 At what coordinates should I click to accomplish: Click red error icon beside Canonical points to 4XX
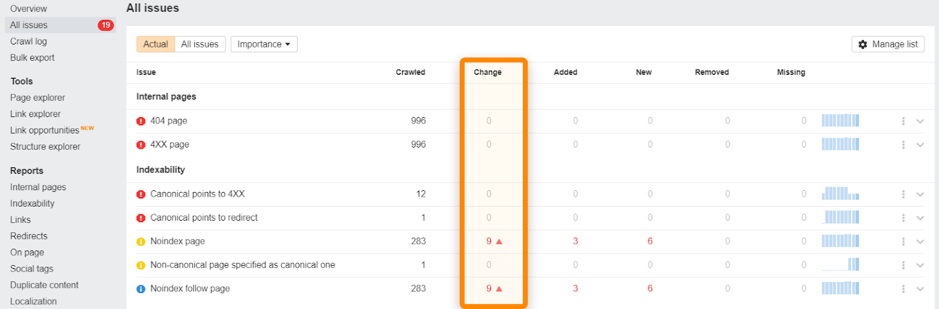[x=141, y=194]
